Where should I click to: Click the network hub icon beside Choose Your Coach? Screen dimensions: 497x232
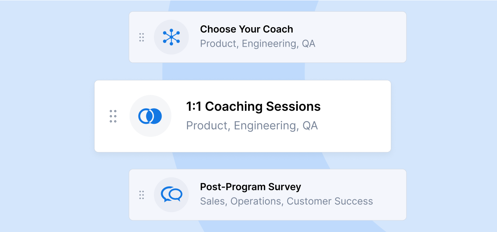click(171, 37)
